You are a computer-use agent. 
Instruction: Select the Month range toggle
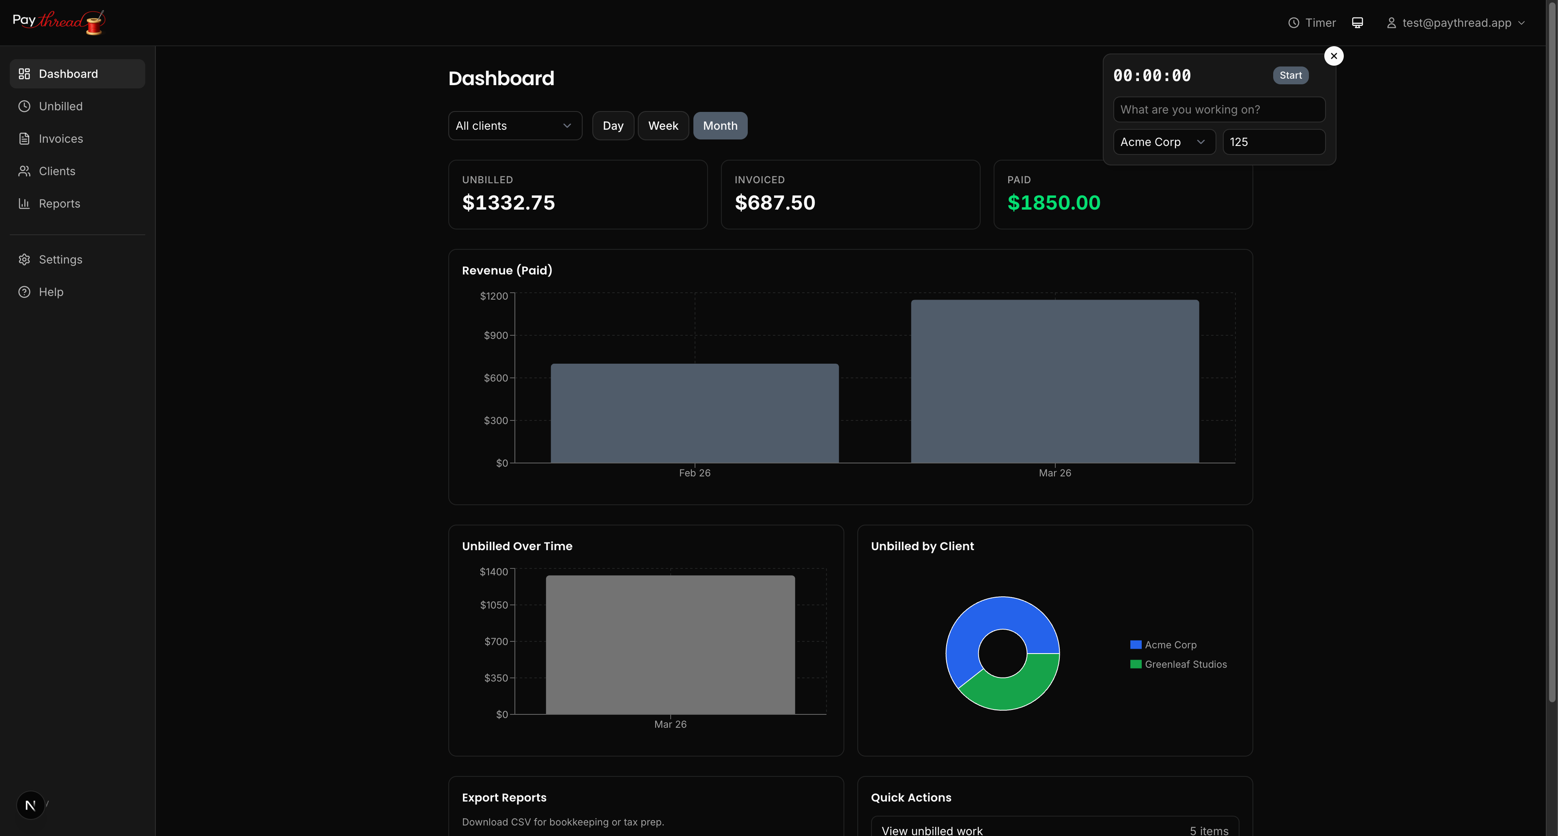pyautogui.click(x=720, y=126)
